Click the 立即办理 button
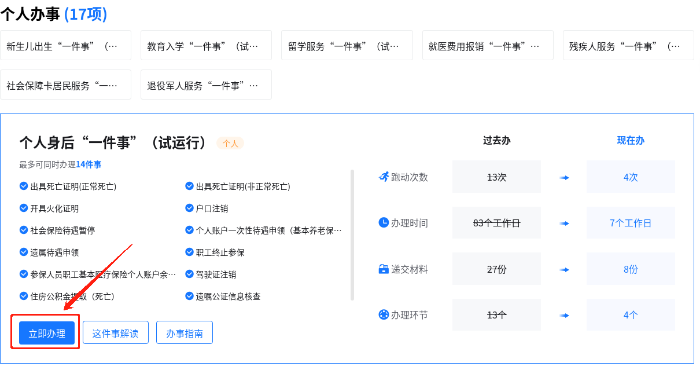The height and width of the screenshot is (370, 700). click(47, 333)
